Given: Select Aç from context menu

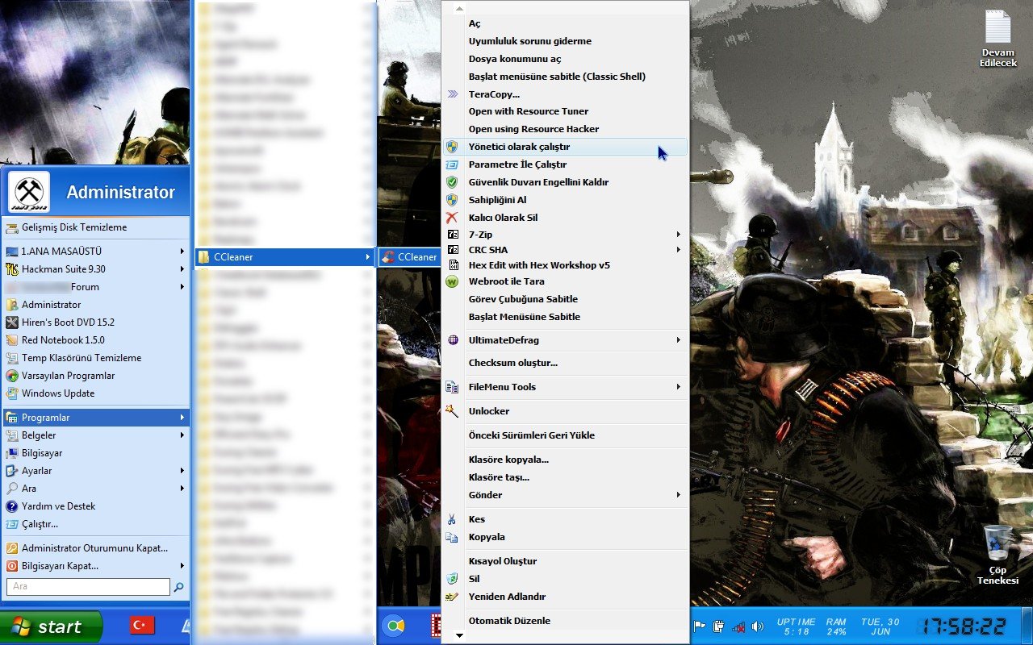Looking at the screenshot, I should (565, 23).
